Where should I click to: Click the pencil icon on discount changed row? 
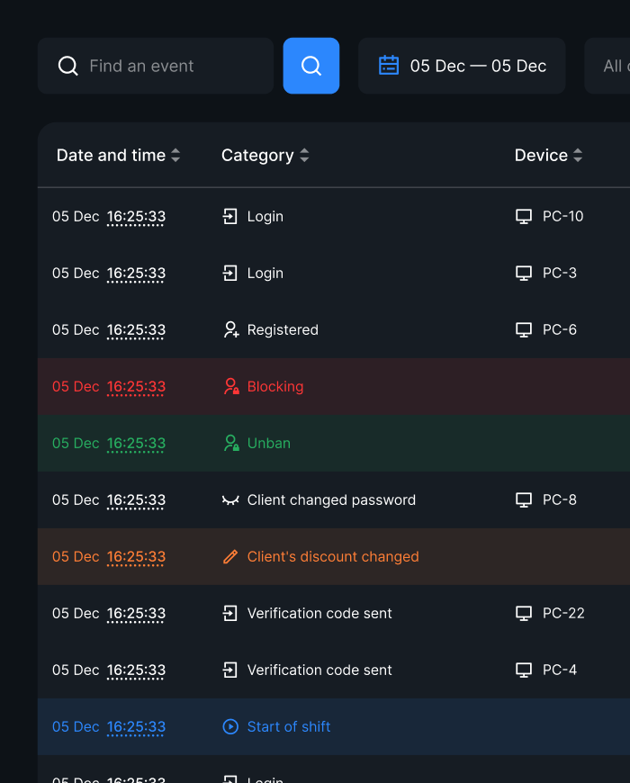click(230, 556)
